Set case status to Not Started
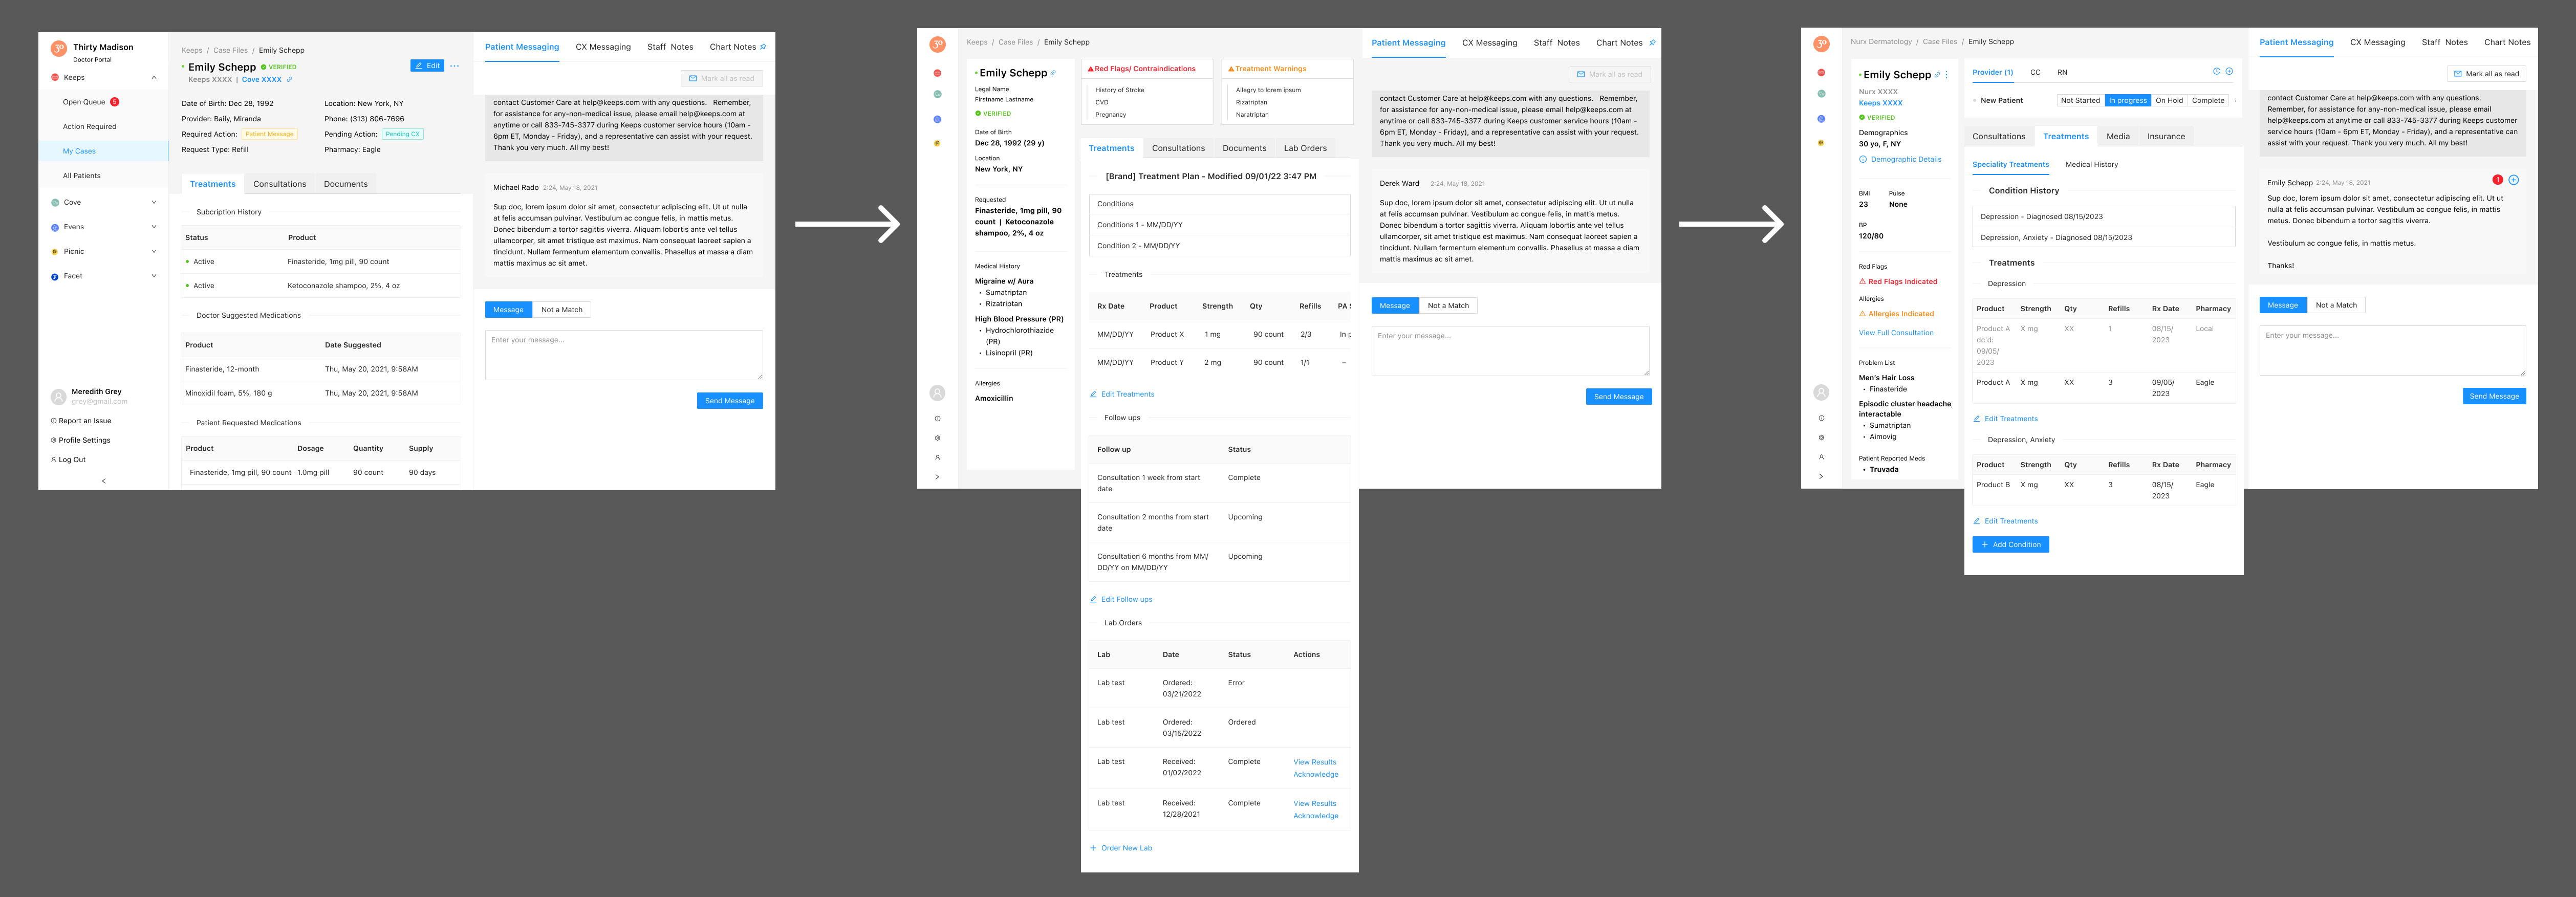The width and height of the screenshot is (2576, 897). (x=2080, y=100)
